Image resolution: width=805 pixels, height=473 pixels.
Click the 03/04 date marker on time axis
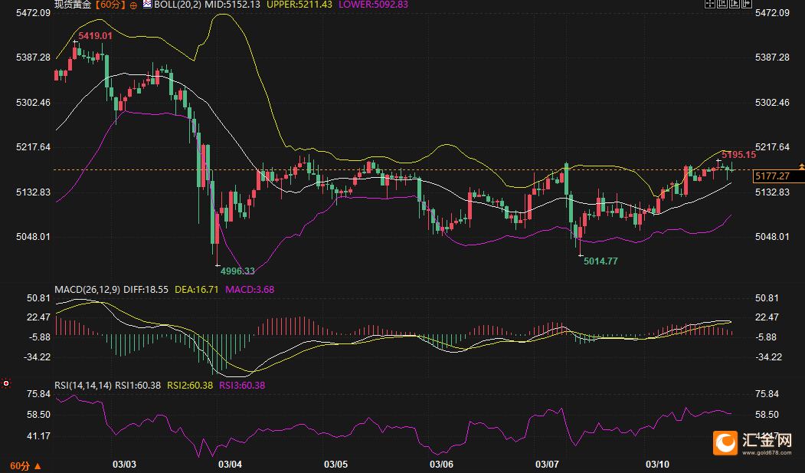point(230,465)
